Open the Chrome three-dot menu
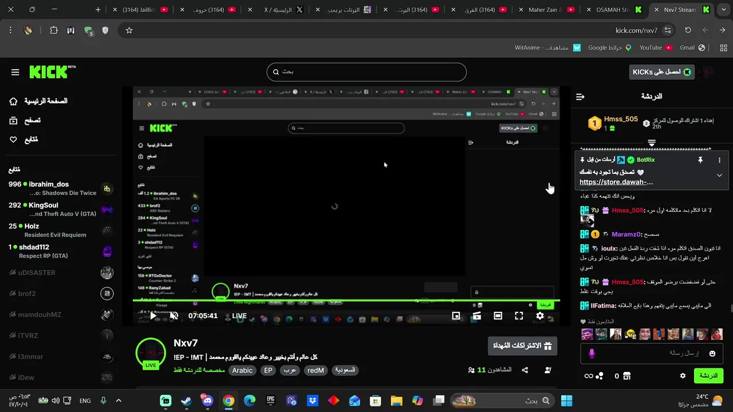The height and width of the screenshot is (412, 733). (10, 30)
